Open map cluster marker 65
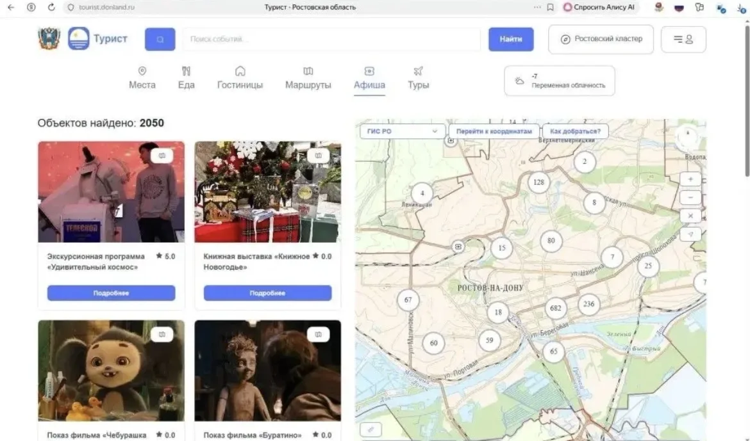 [553, 351]
